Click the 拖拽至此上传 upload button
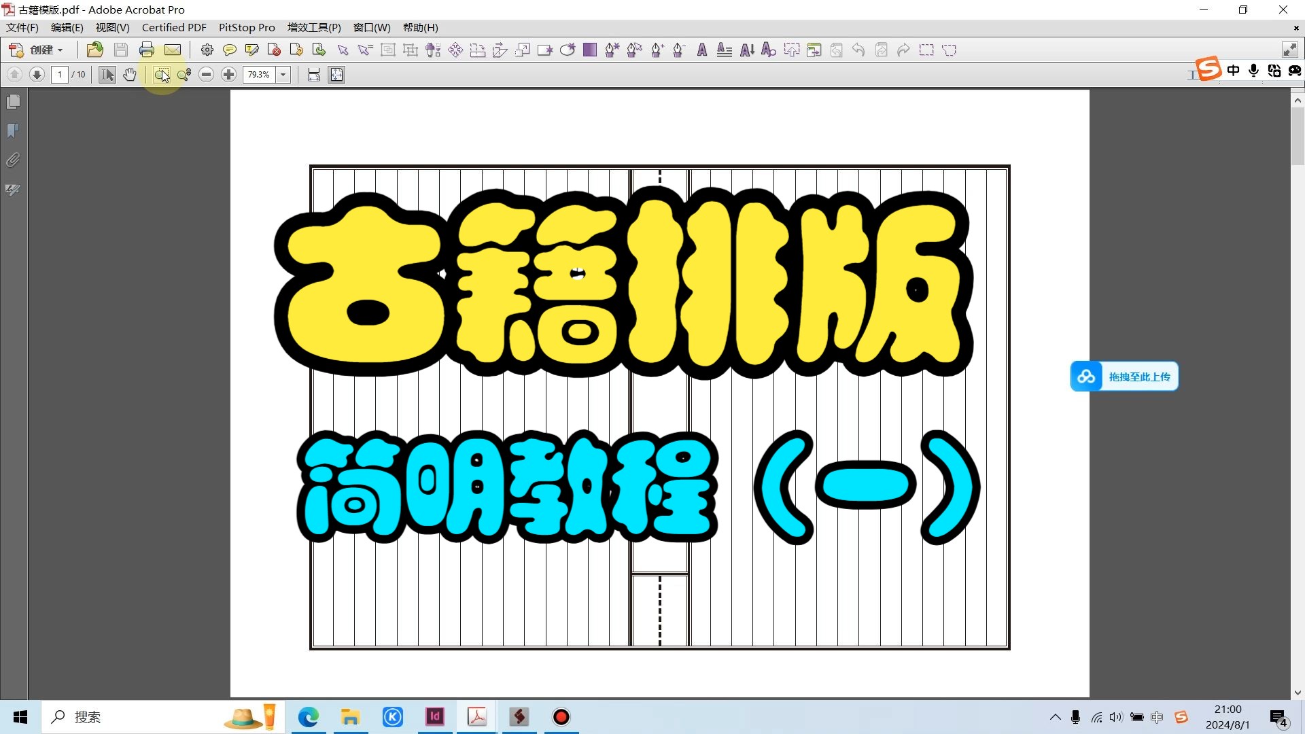Viewport: 1305px width, 734px height. (1124, 377)
